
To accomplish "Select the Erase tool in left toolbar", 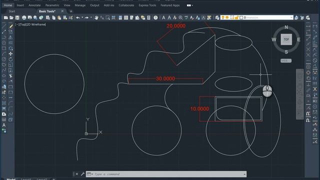I will (x=10, y=26).
